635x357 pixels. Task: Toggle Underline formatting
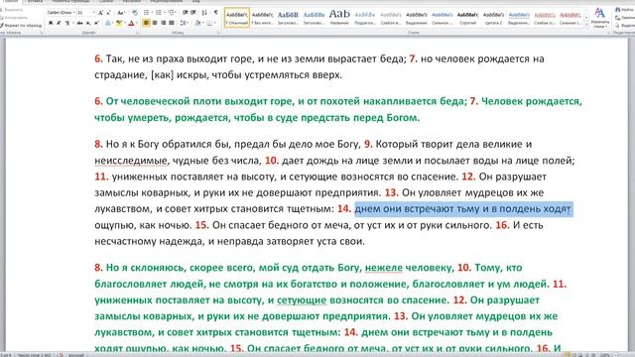[x=67, y=23]
